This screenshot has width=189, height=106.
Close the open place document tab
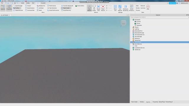coord(9,15)
